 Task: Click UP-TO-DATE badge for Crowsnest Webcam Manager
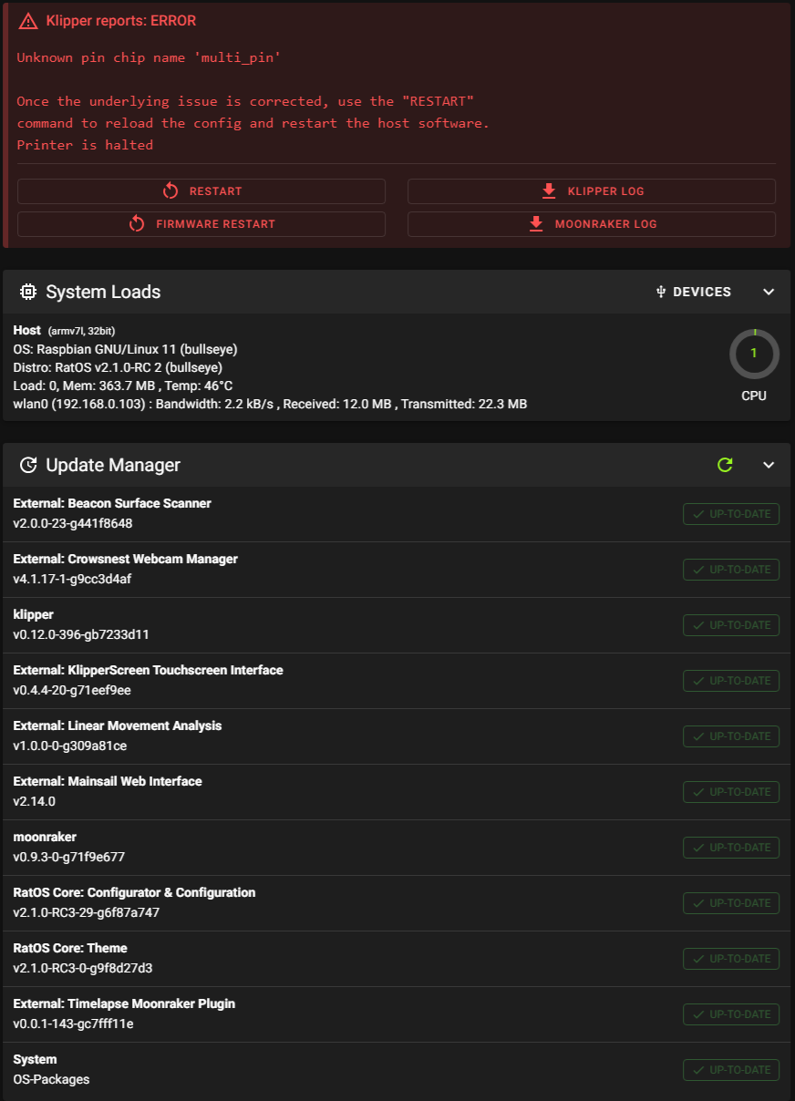[731, 570]
